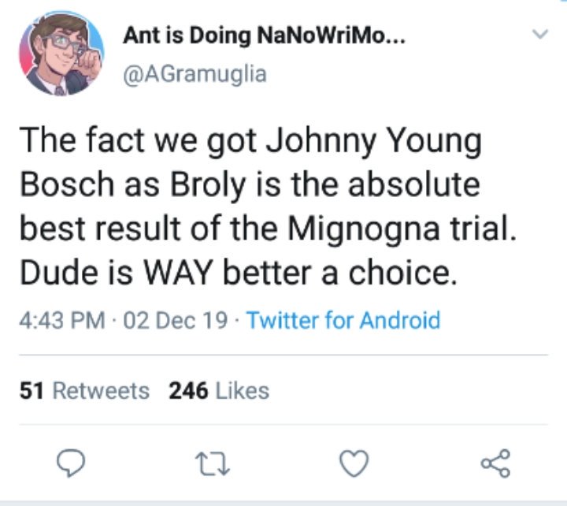Like the tweet with heart icon
This screenshot has height=506, width=567.
coord(354,463)
